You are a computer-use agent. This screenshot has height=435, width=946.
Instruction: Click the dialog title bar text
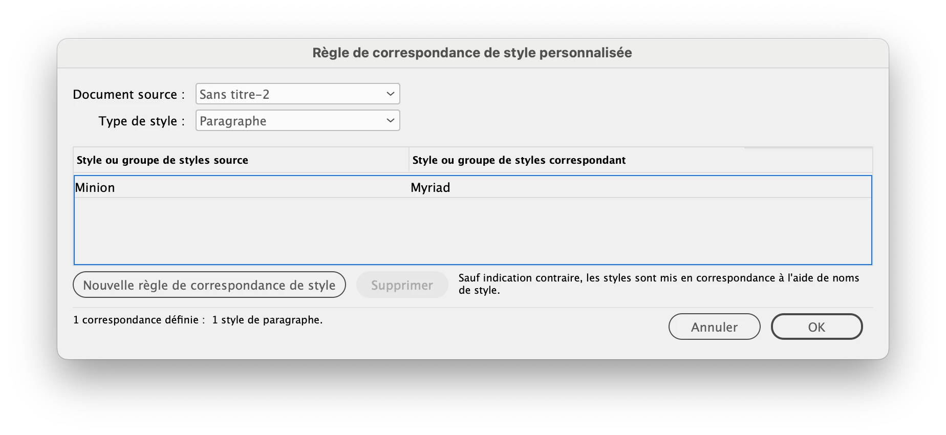[472, 53]
